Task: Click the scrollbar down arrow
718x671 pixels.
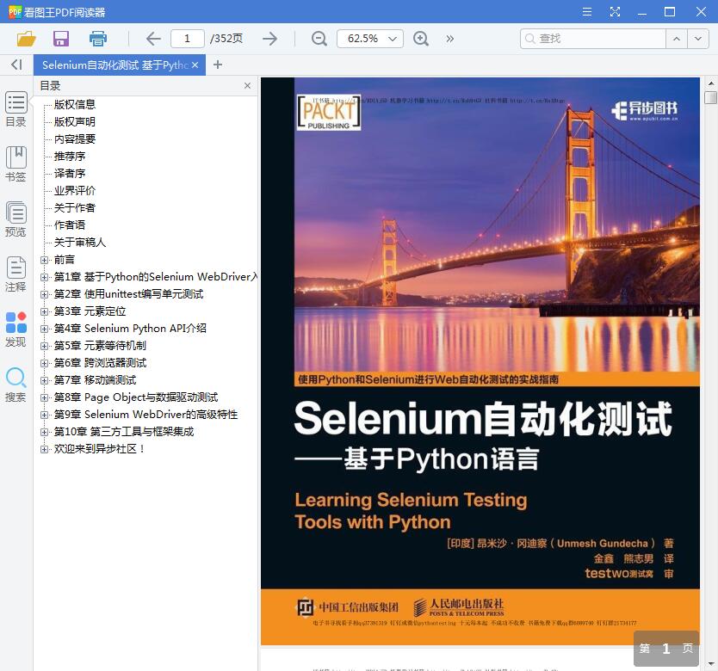Action: pyautogui.click(x=710, y=663)
